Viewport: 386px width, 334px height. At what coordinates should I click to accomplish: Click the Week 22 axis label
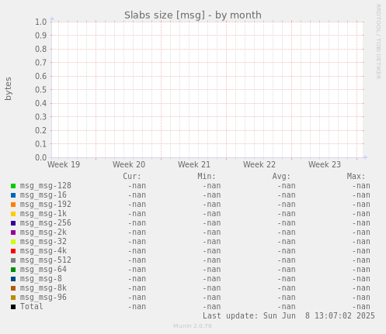[259, 164]
